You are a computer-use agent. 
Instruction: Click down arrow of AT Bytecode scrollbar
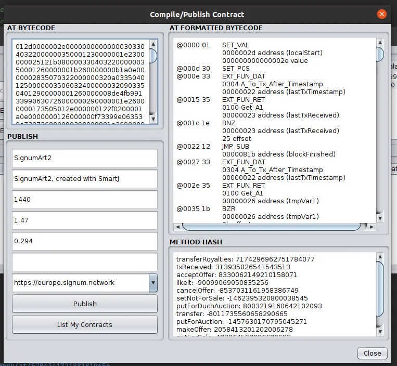pyautogui.click(x=153, y=119)
